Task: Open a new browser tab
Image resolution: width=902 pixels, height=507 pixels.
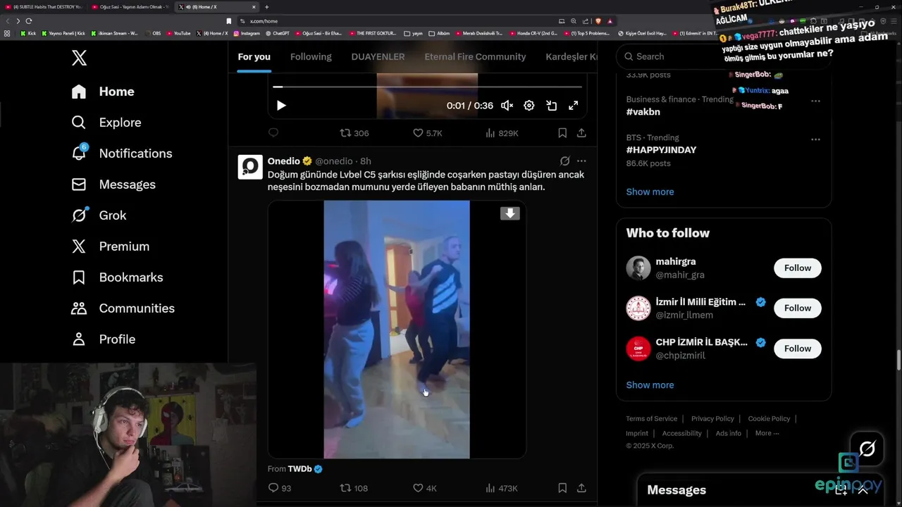Action: click(x=266, y=7)
